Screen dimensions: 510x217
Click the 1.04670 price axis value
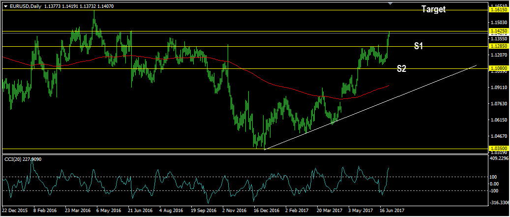(499, 136)
